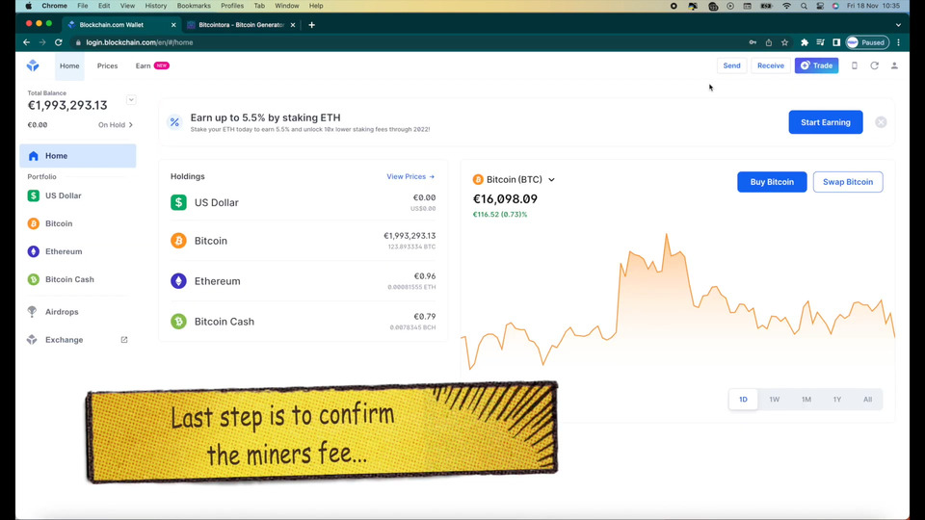Open macOS Spotlight search icon
925x520 pixels.
tap(804, 6)
